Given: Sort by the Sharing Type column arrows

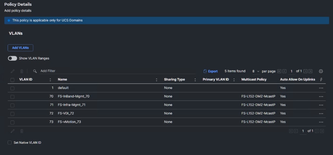Looking at the screenshot, I should 195,79.
